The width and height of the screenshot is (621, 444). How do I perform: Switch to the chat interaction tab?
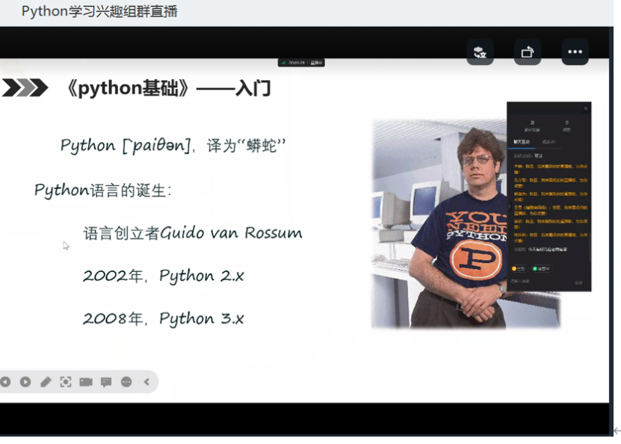point(521,141)
